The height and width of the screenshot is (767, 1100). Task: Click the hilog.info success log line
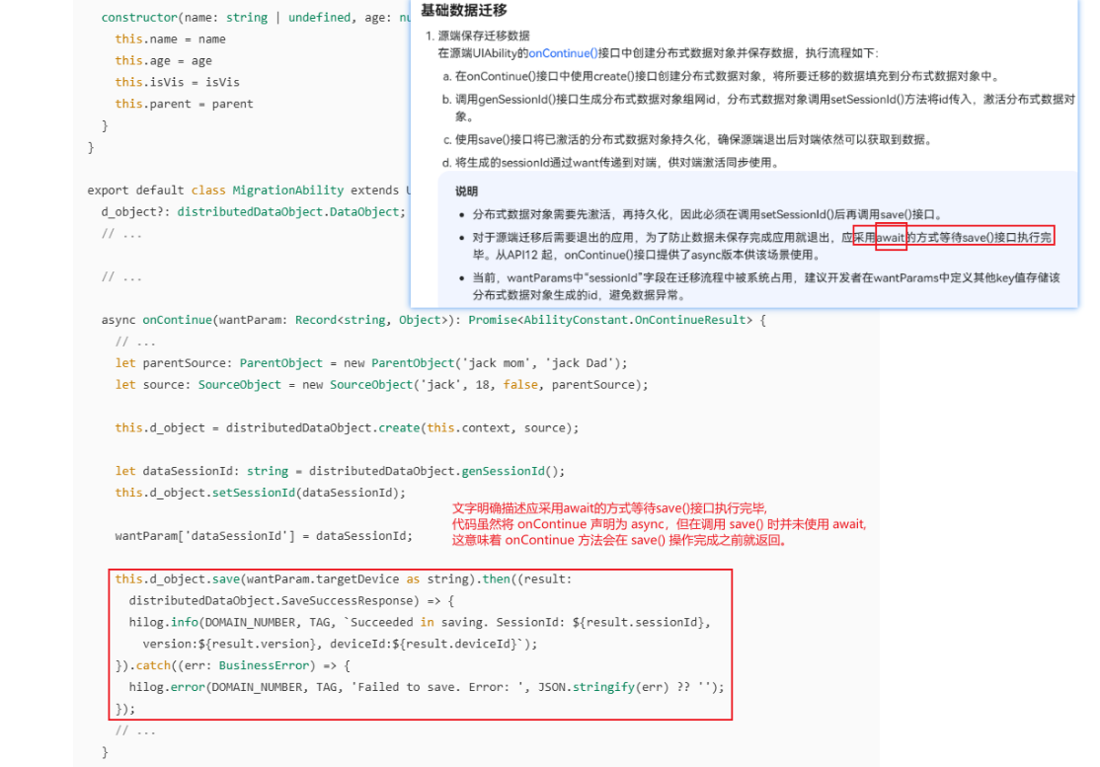(420, 623)
